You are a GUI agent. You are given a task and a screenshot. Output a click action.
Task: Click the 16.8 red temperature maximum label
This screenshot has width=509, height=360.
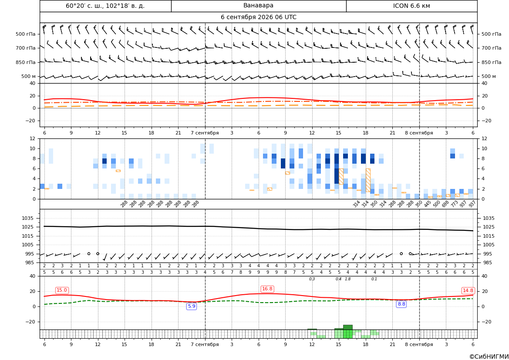pos(267,289)
